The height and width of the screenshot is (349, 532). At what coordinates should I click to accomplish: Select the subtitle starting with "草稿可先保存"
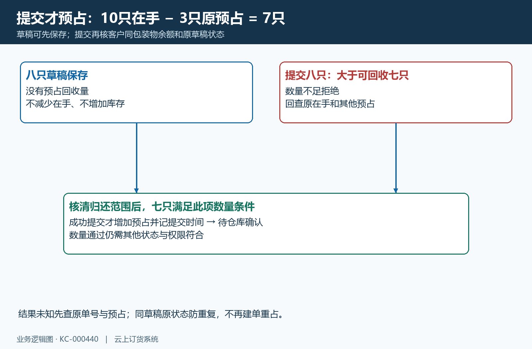tap(120, 35)
